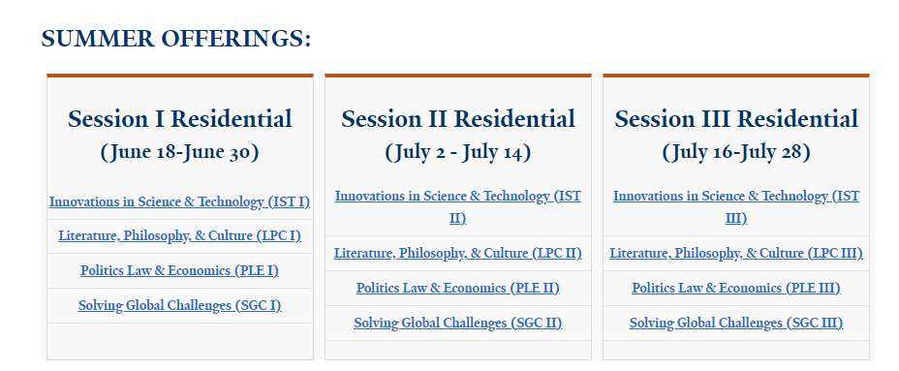Open Politics Law & Economics (PLE III)
Image resolution: width=899 pixels, height=371 pixels.
[x=735, y=288]
